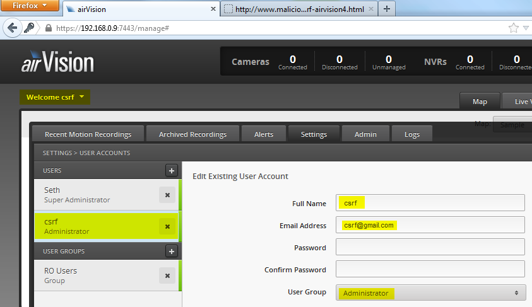
Task: Click the Email Address input field
Action: (430, 225)
